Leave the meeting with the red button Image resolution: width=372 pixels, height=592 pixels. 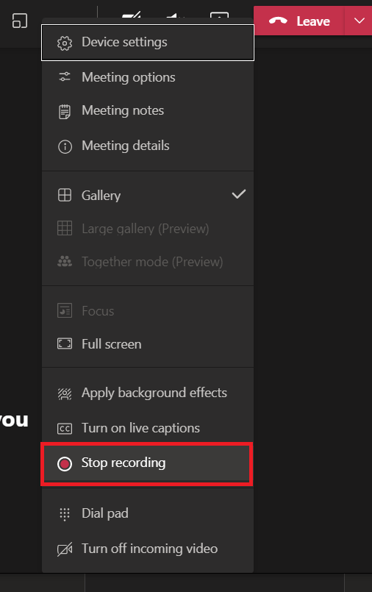299,21
